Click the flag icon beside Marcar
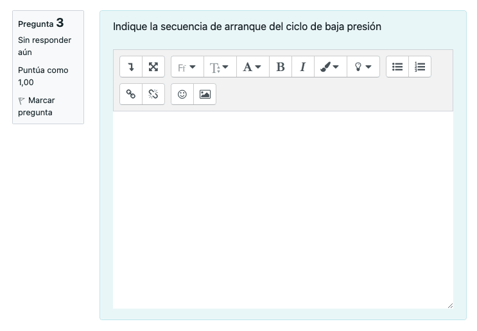477x331 pixels. pyautogui.click(x=21, y=101)
